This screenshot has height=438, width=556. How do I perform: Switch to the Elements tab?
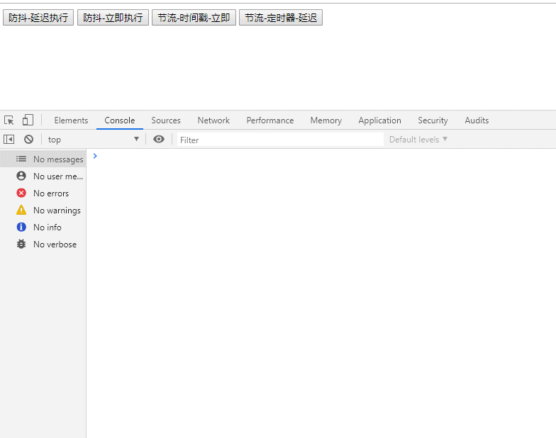pos(71,120)
